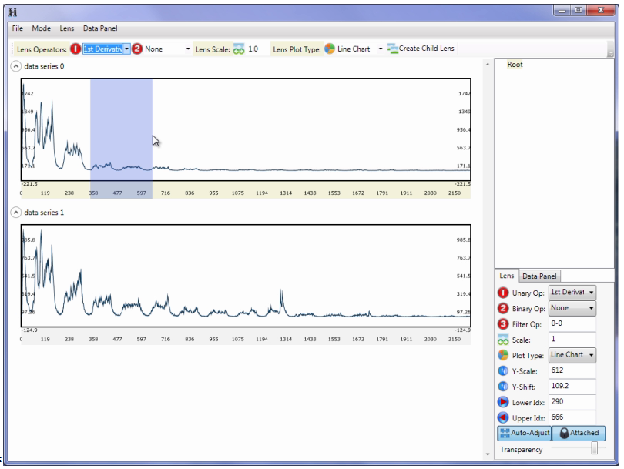Open the toolbar unary operator 1st Derivative dropdown

click(126, 49)
